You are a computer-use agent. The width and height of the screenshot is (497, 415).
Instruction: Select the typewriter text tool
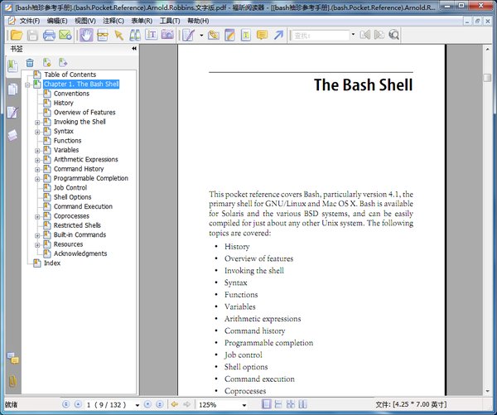pos(246,35)
